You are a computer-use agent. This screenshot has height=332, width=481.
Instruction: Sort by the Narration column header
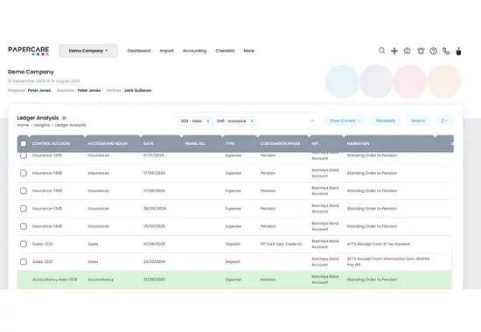tap(358, 143)
